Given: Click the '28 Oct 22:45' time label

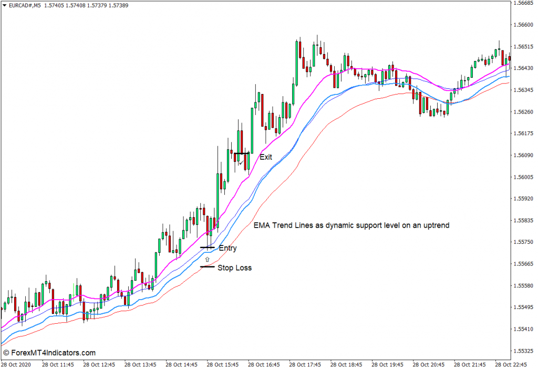Looking at the screenshot, I should click(x=511, y=365).
